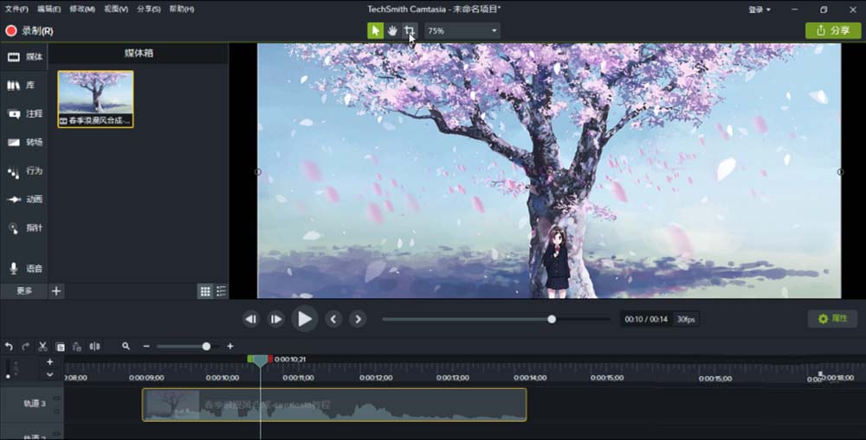Click the scissors Cut icon
The width and height of the screenshot is (866, 440).
[42, 347]
